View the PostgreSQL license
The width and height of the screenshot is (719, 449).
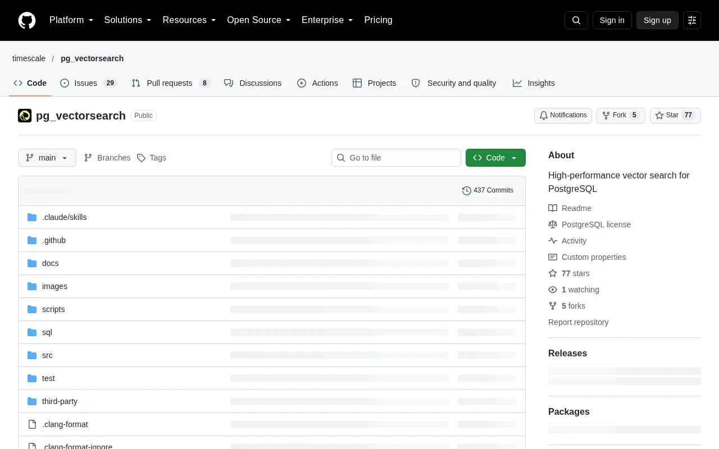coord(589,224)
